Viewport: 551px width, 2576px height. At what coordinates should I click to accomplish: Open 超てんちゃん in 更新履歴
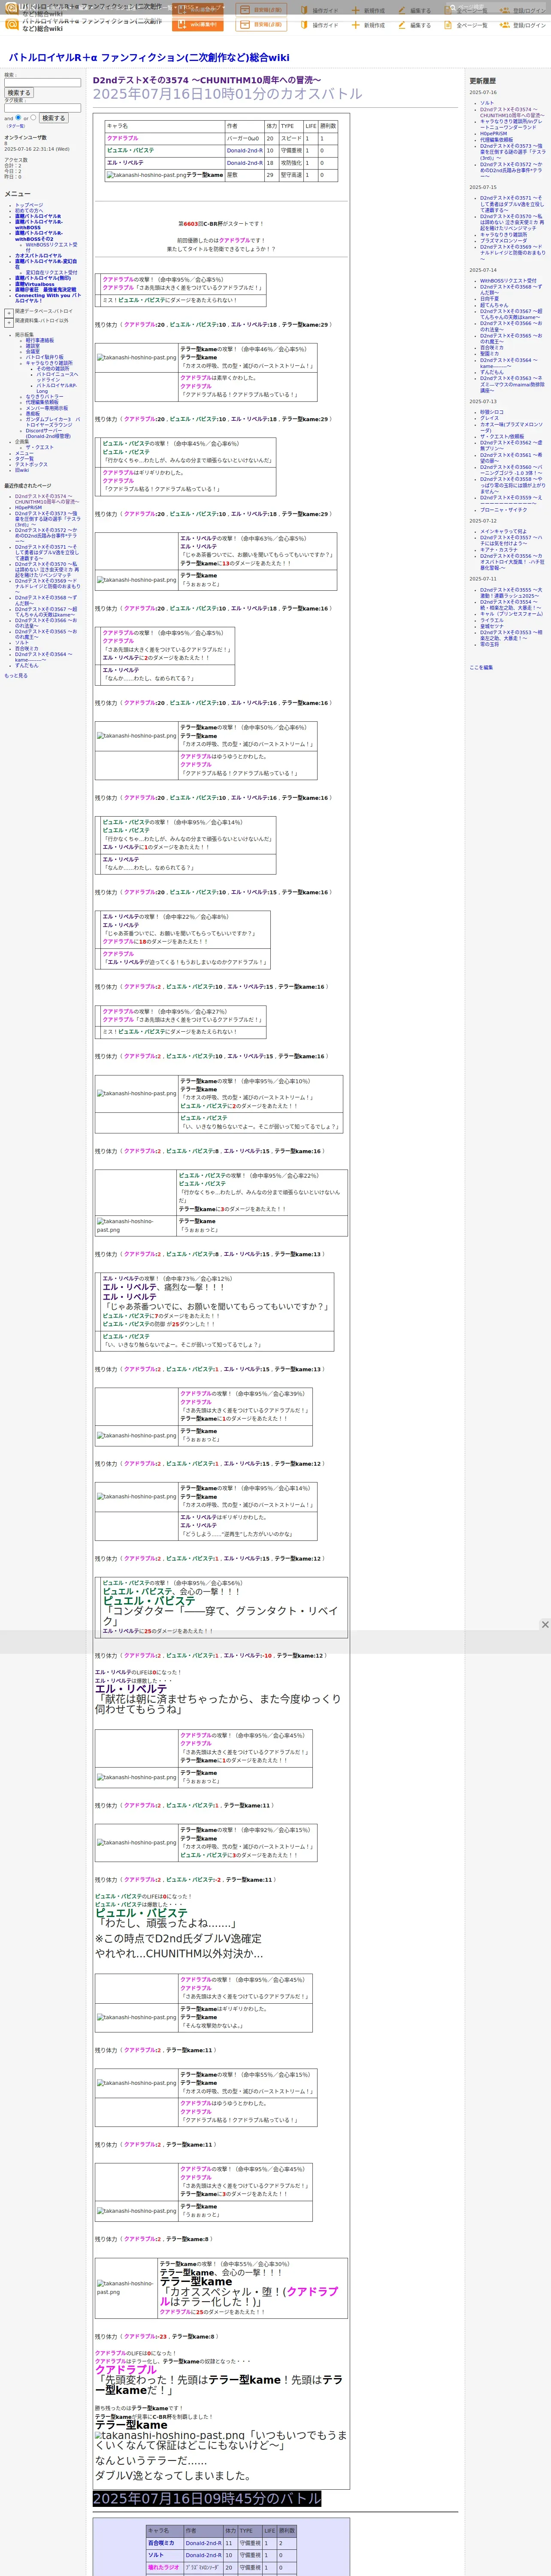tap(494, 305)
